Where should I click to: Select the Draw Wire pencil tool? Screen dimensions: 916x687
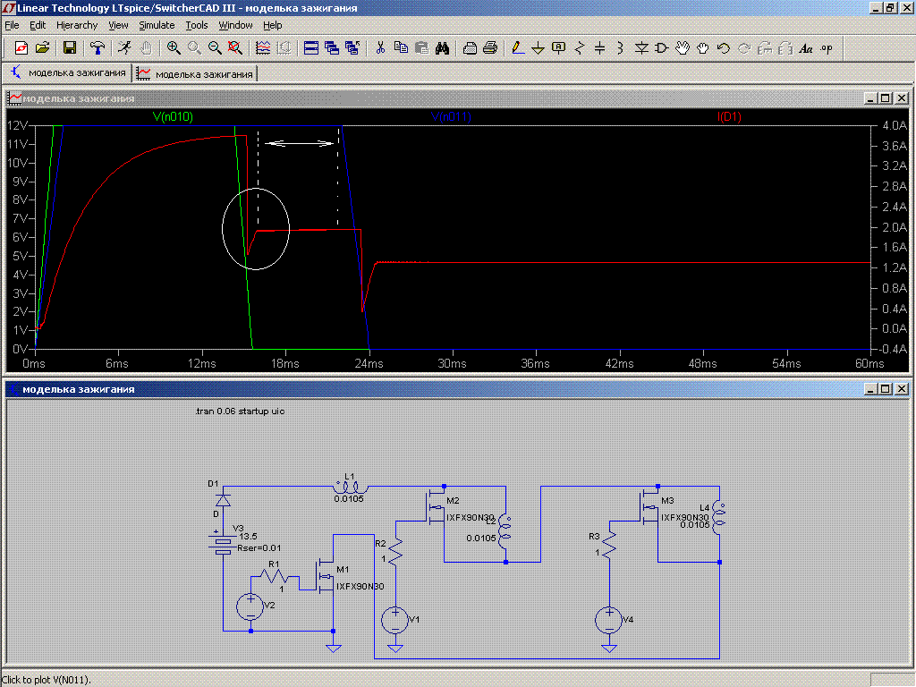517,47
